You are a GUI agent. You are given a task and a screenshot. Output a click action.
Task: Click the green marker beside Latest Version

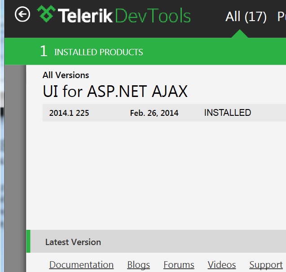pyautogui.click(x=28, y=241)
